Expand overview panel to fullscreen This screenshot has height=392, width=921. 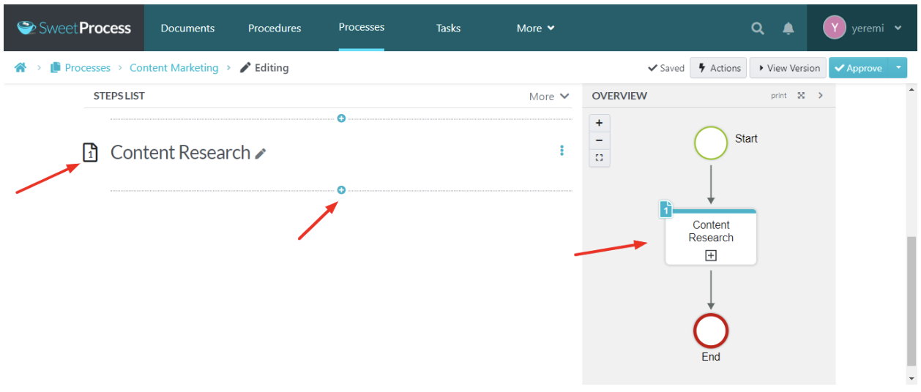pyautogui.click(x=801, y=96)
